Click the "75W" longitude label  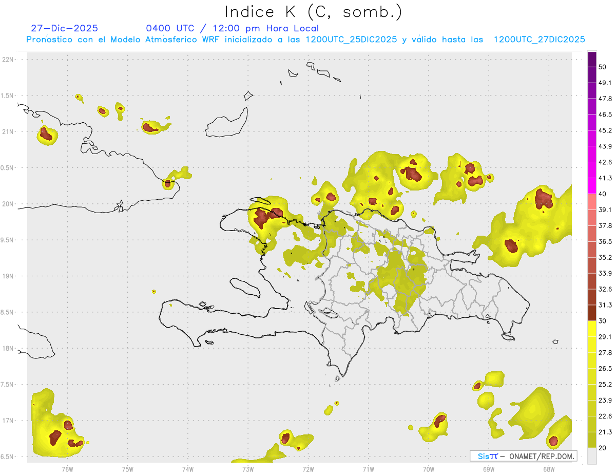click(x=128, y=469)
